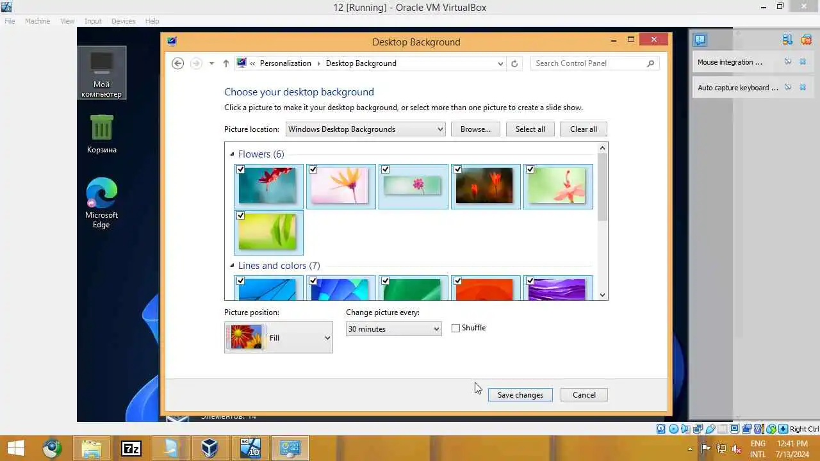Viewport: 820px width, 461px height.
Task: Click the green mouse integration indicator in status bar
Action: [x=771, y=429]
